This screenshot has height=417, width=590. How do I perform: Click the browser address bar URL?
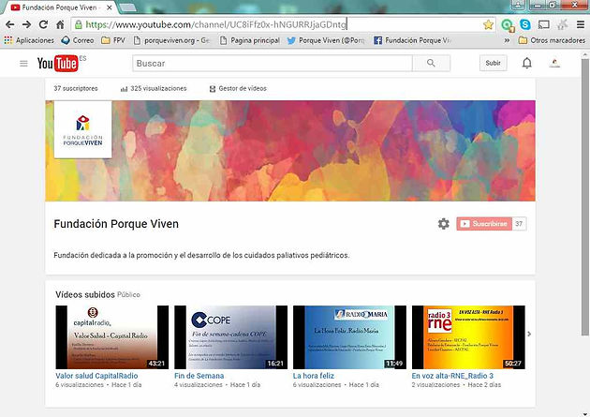tap(215, 25)
